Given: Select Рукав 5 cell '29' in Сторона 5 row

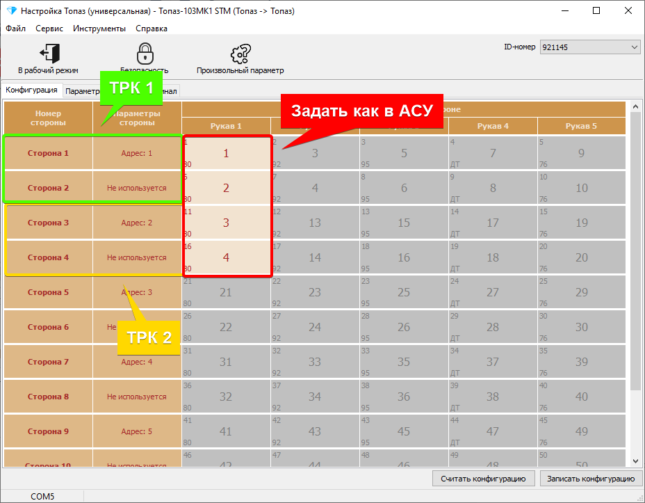Looking at the screenshot, I should click(x=581, y=292).
